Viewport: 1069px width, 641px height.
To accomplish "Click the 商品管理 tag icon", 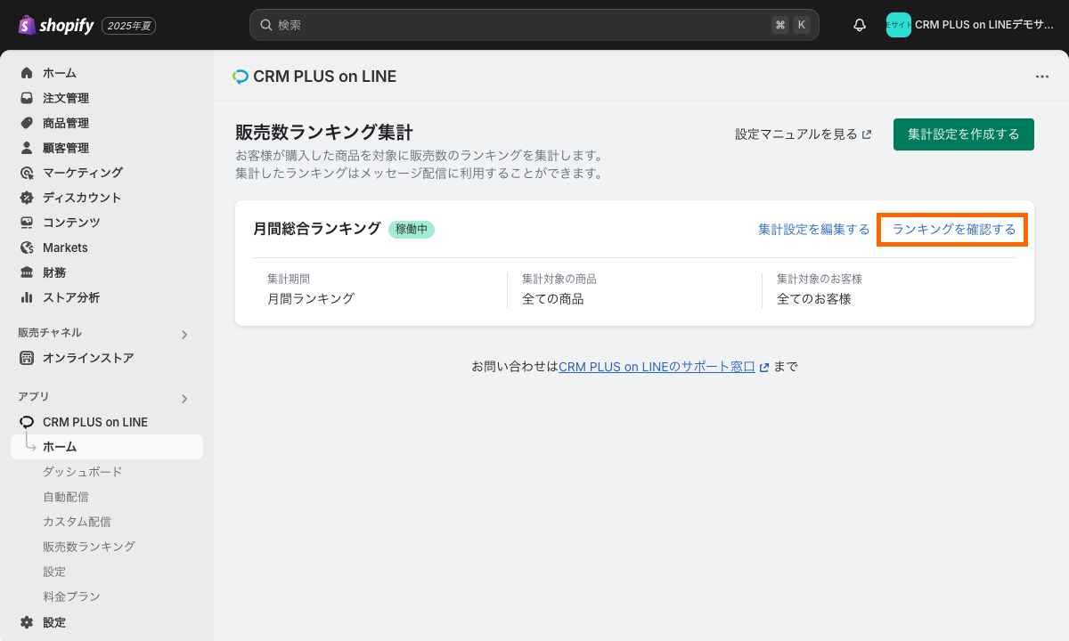I will pyautogui.click(x=27, y=123).
